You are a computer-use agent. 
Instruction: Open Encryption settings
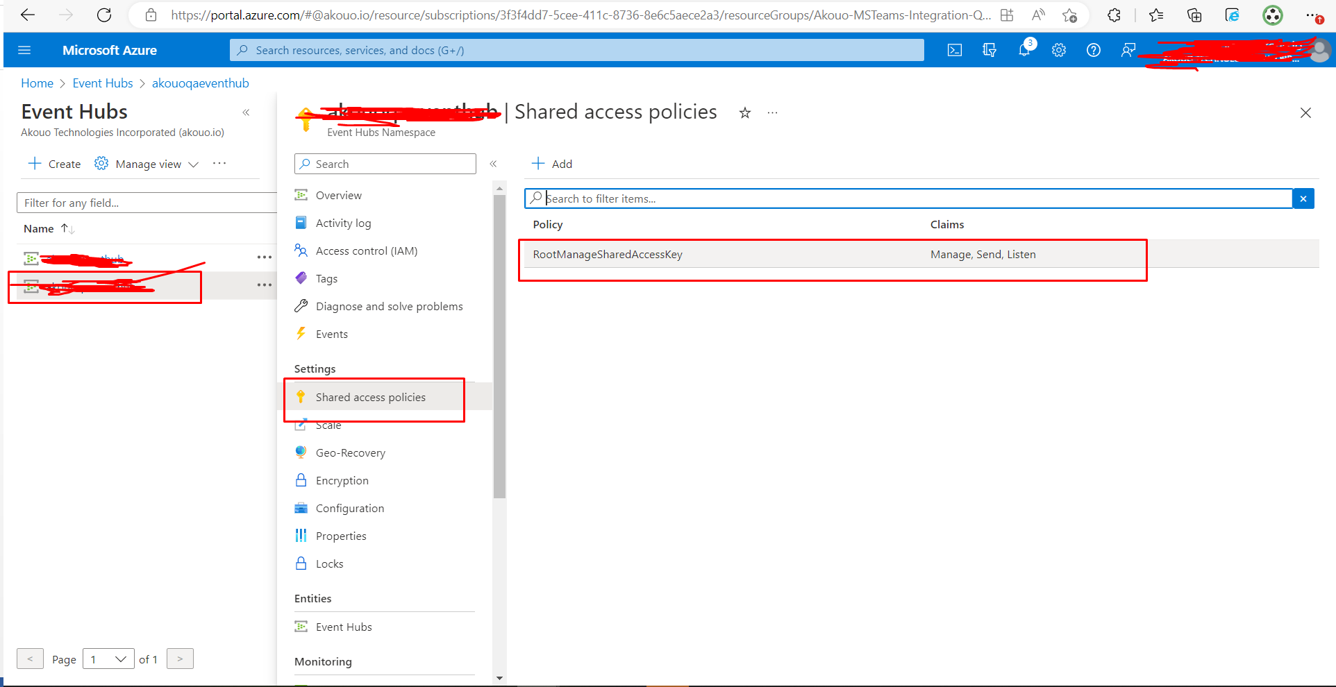[x=342, y=480]
